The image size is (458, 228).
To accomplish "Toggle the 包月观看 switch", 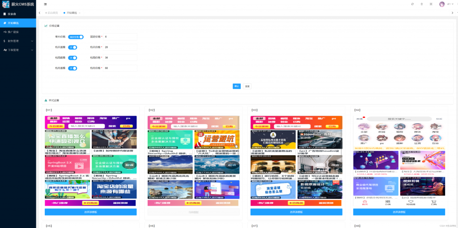I will point(72,68).
